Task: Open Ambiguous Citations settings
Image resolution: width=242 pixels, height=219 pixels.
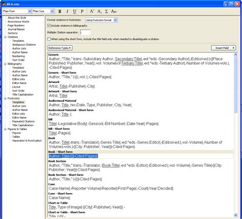Action: tap(24, 45)
